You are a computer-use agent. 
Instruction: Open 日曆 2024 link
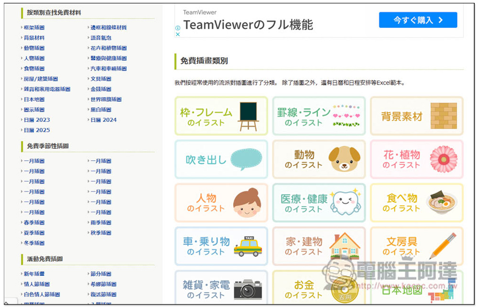(104, 120)
